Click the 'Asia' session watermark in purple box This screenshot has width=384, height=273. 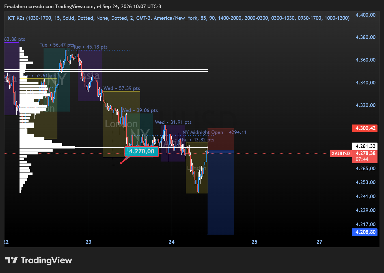90,76
